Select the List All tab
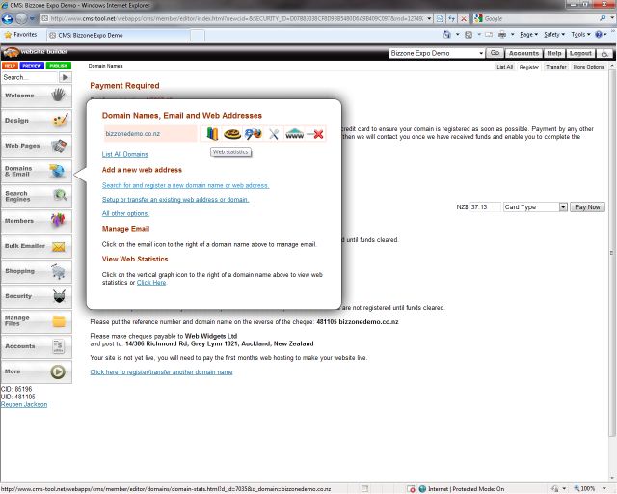Screen dimensions: 617x494 (504, 68)
